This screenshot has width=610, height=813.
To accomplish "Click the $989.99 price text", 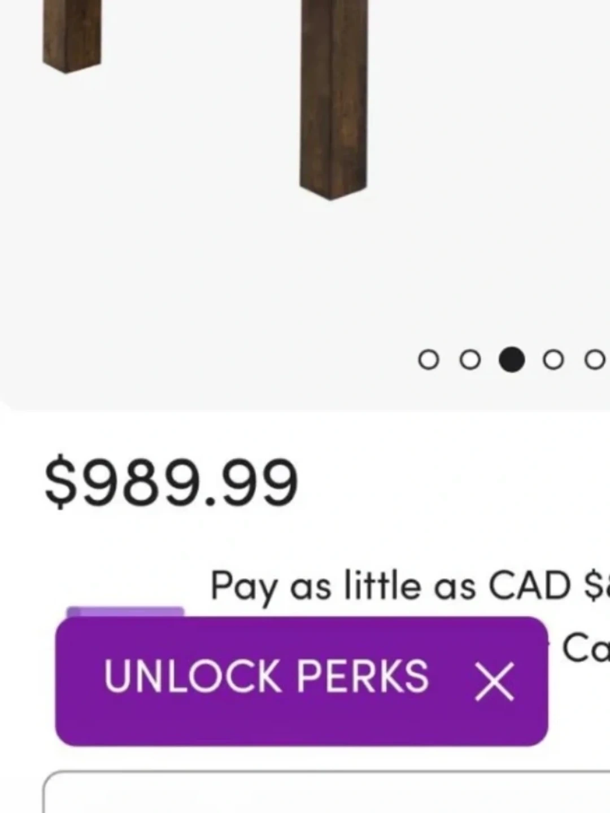I will pos(171,483).
